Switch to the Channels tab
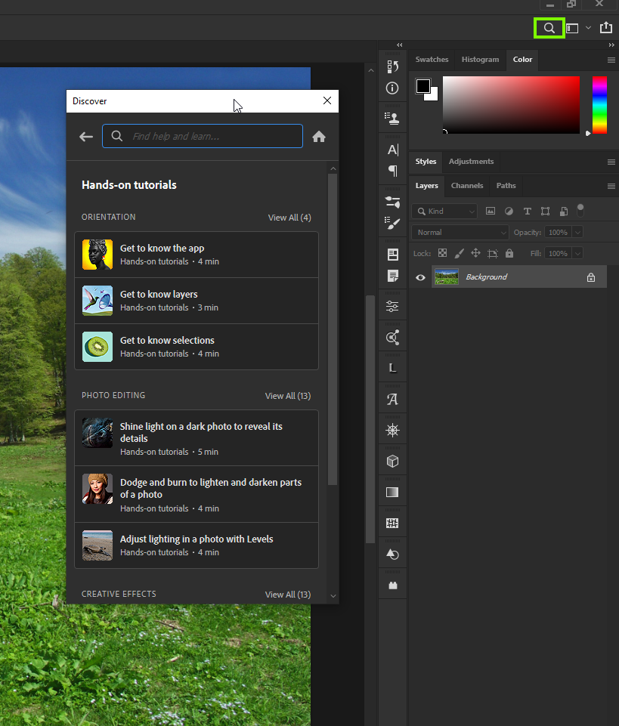 pyautogui.click(x=467, y=186)
